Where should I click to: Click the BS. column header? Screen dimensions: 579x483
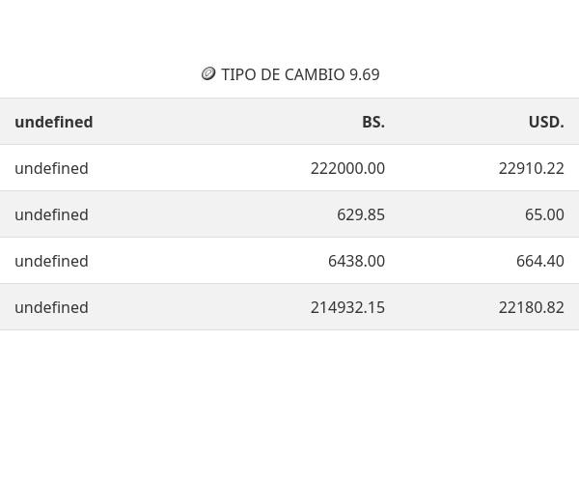pos(373,122)
